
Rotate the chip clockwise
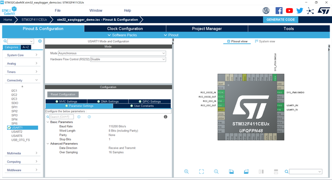[231, 171]
